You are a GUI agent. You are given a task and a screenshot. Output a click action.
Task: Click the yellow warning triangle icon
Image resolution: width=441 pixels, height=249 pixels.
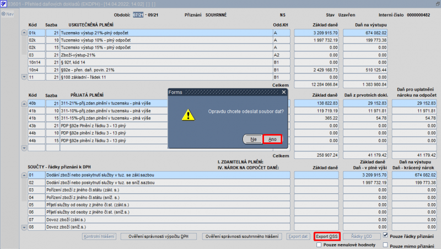[x=188, y=115]
